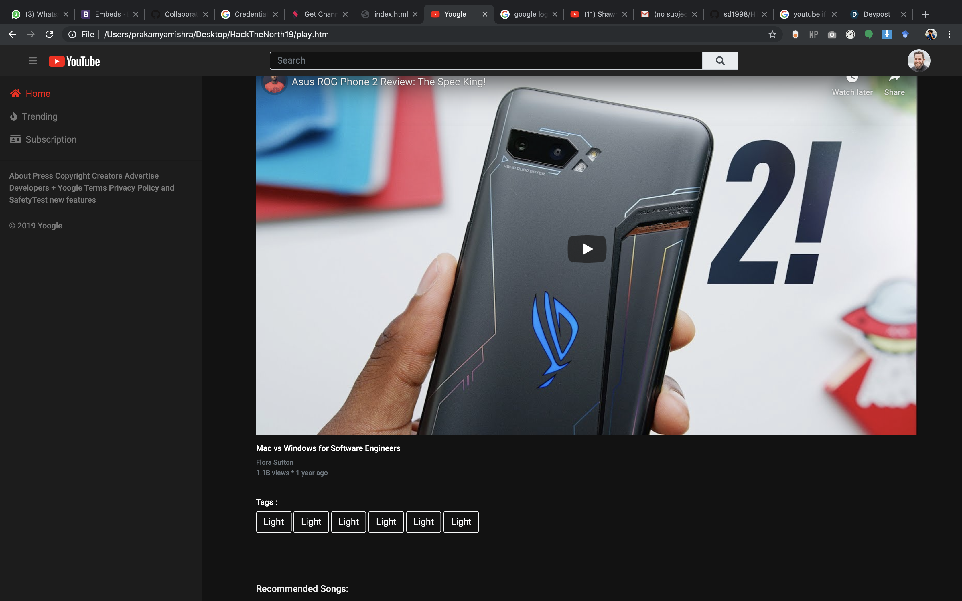Click the last Light tag button
The width and height of the screenshot is (962, 601).
pos(461,521)
